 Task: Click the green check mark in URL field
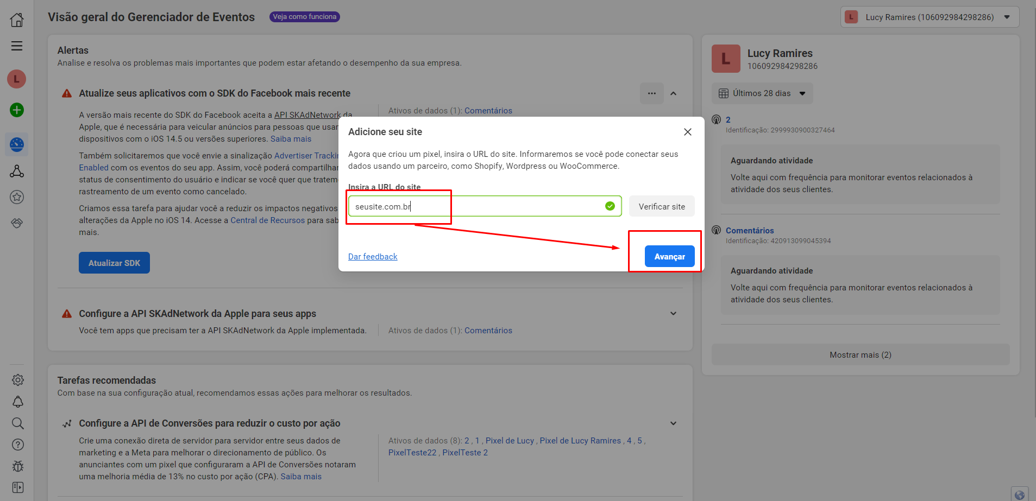pyautogui.click(x=610, y=206)
